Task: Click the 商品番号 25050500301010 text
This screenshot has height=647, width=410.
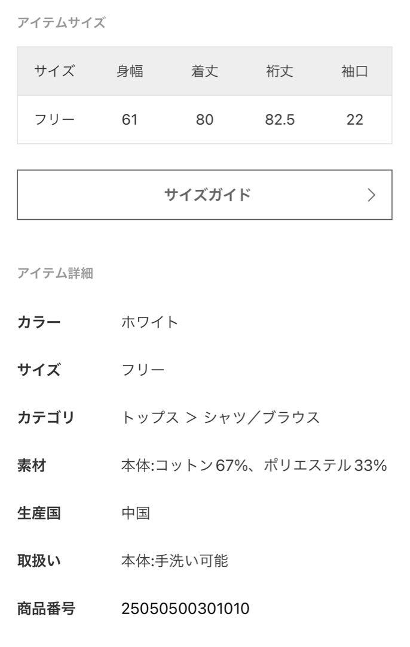Action: coord(185,609)
